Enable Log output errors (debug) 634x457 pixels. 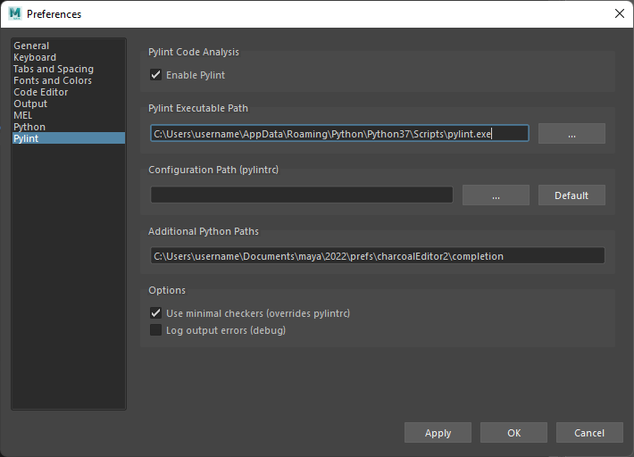pos(156,330)
